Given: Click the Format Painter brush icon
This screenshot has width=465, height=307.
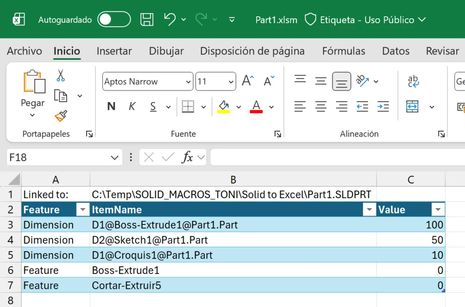Looking at the screenshot, I should pyautogui.click(x=61, y=116).
